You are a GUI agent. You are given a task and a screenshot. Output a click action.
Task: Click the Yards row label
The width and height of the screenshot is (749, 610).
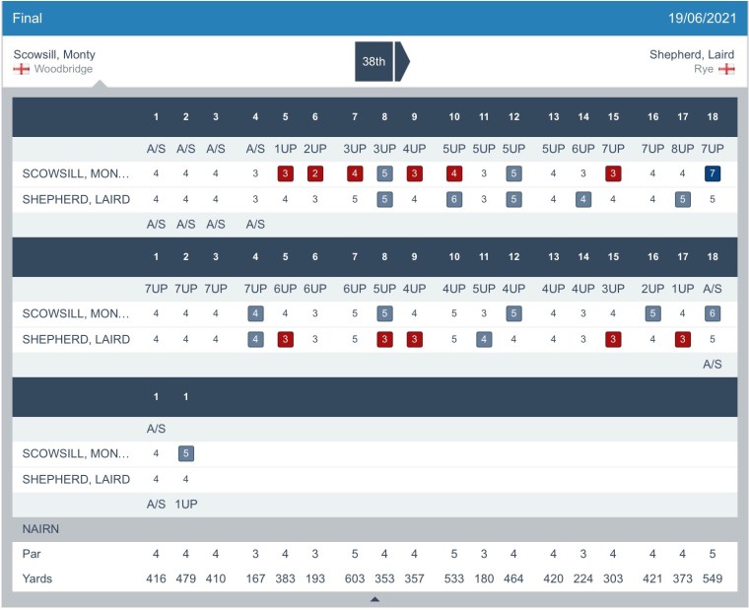(x=37, y=578)
